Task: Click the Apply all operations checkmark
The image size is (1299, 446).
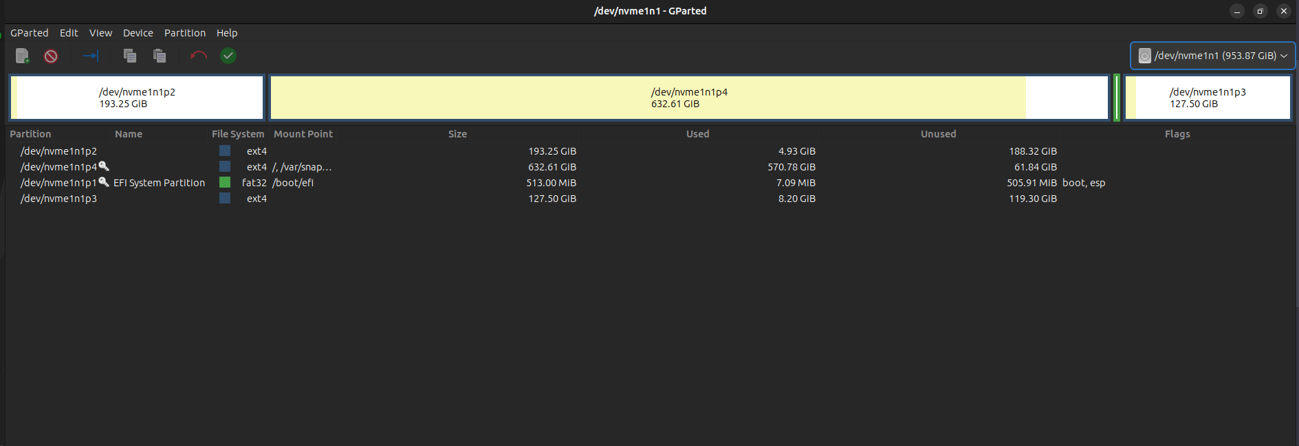Action: coord(228,56)
